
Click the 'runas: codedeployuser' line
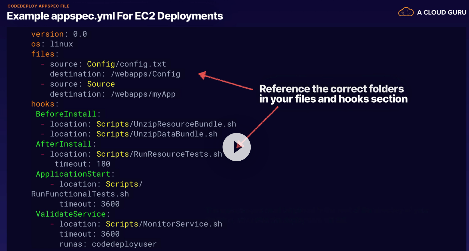[x=108, y=244]
